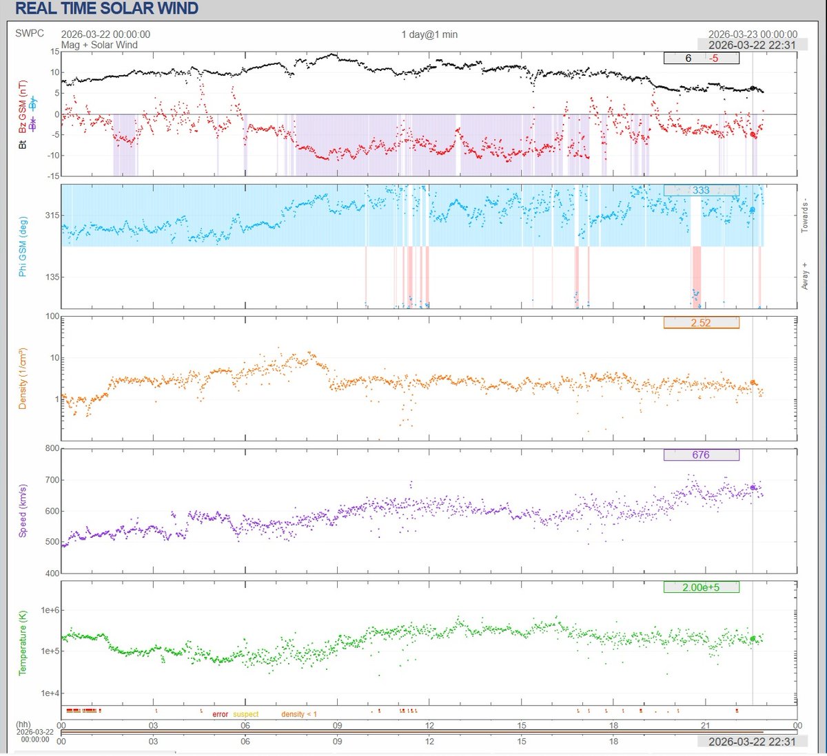Click the Phi GSM (deg) axis label
The height and width of the screenshot is (756, 827).
(x=23, y=246)
